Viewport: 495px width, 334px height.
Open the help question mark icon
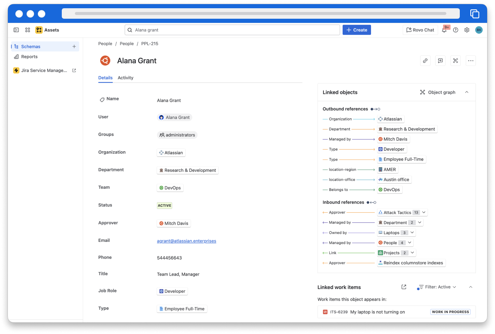tap(456, 30)
